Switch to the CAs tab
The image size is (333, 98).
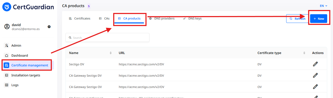[104, 19]
